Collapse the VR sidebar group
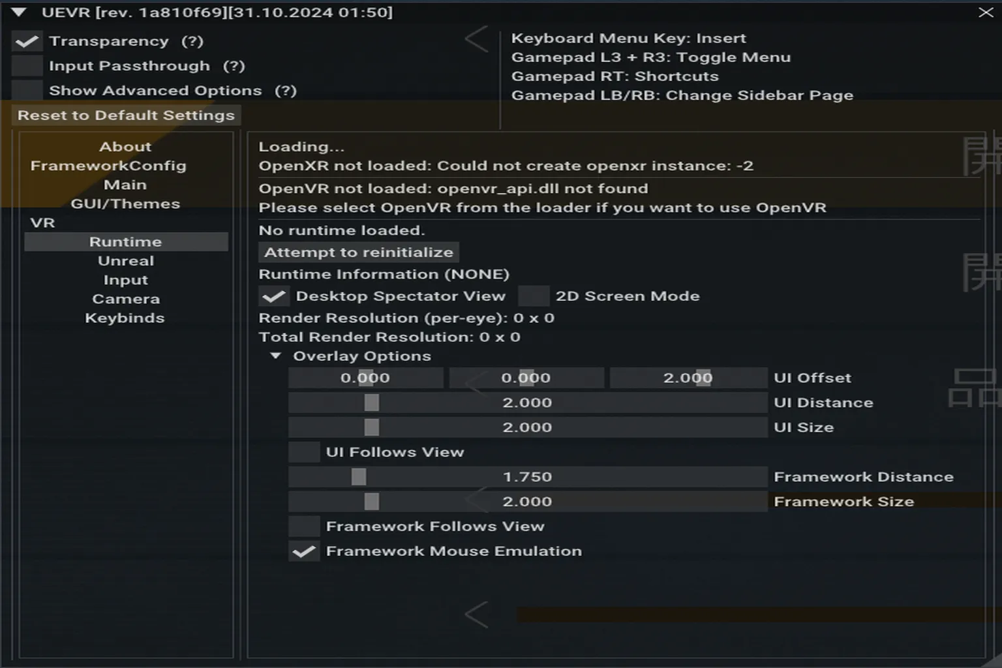1002x668 pixels. tap(42, 223)
